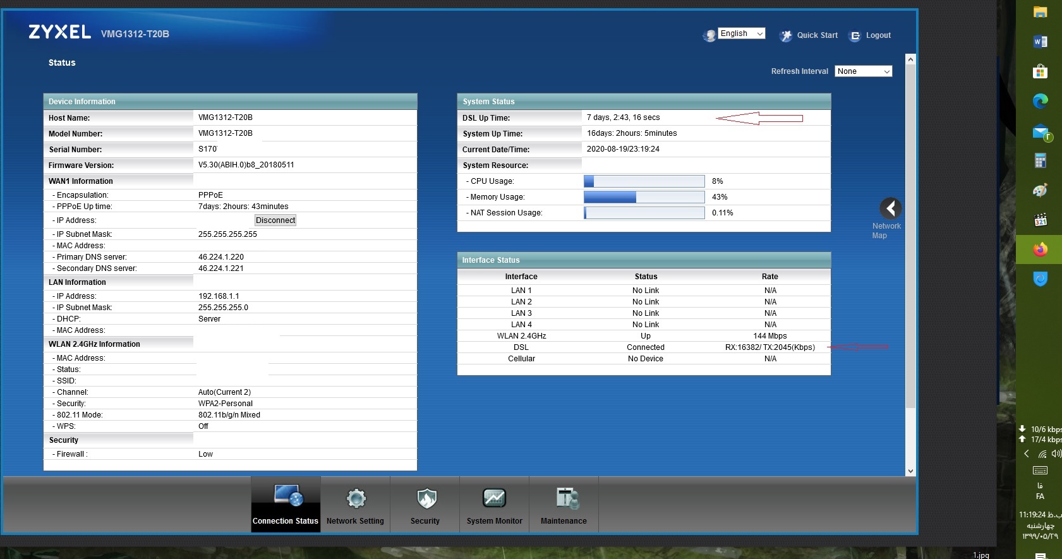
Task: Click the Network Setting tab label
Action: [x=355, y=521]
